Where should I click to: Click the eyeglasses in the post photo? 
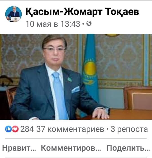coord(54,49)
